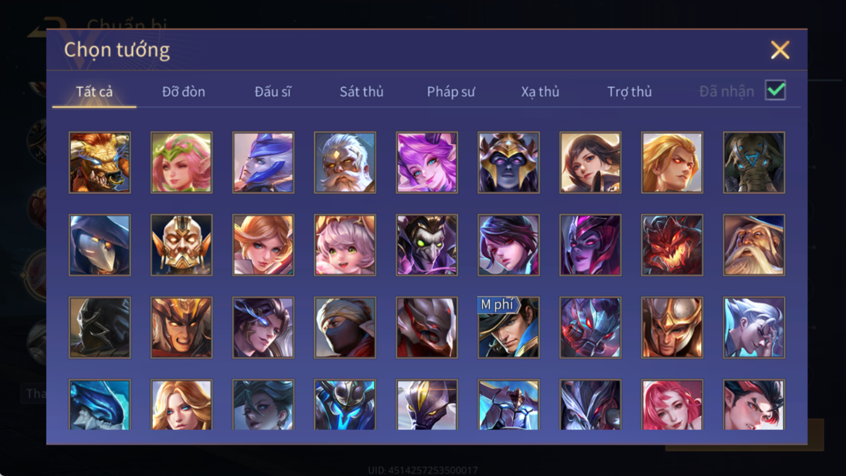Select the wizard with long beard and hat
The height and width of the screenshot is (476, 846).
pos(754,245)
